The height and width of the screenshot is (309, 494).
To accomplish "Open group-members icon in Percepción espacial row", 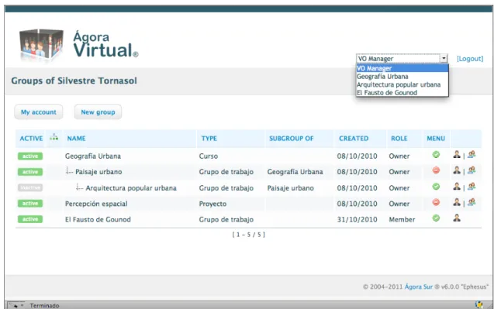I will pos(472,202).
